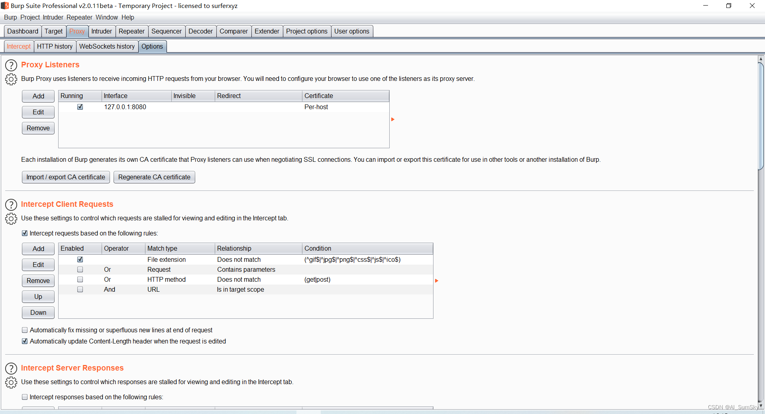Edit the selected client request rule

pyautogui.click(x=38, y=265)
